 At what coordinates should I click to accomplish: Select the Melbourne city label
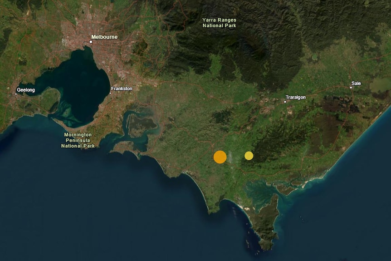point(104,37)
